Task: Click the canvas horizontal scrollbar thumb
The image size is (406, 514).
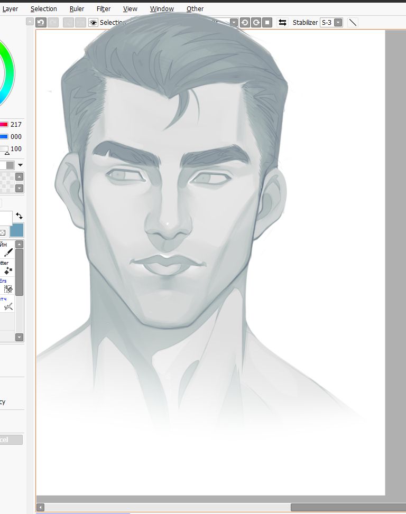Action: click(348, 508)
